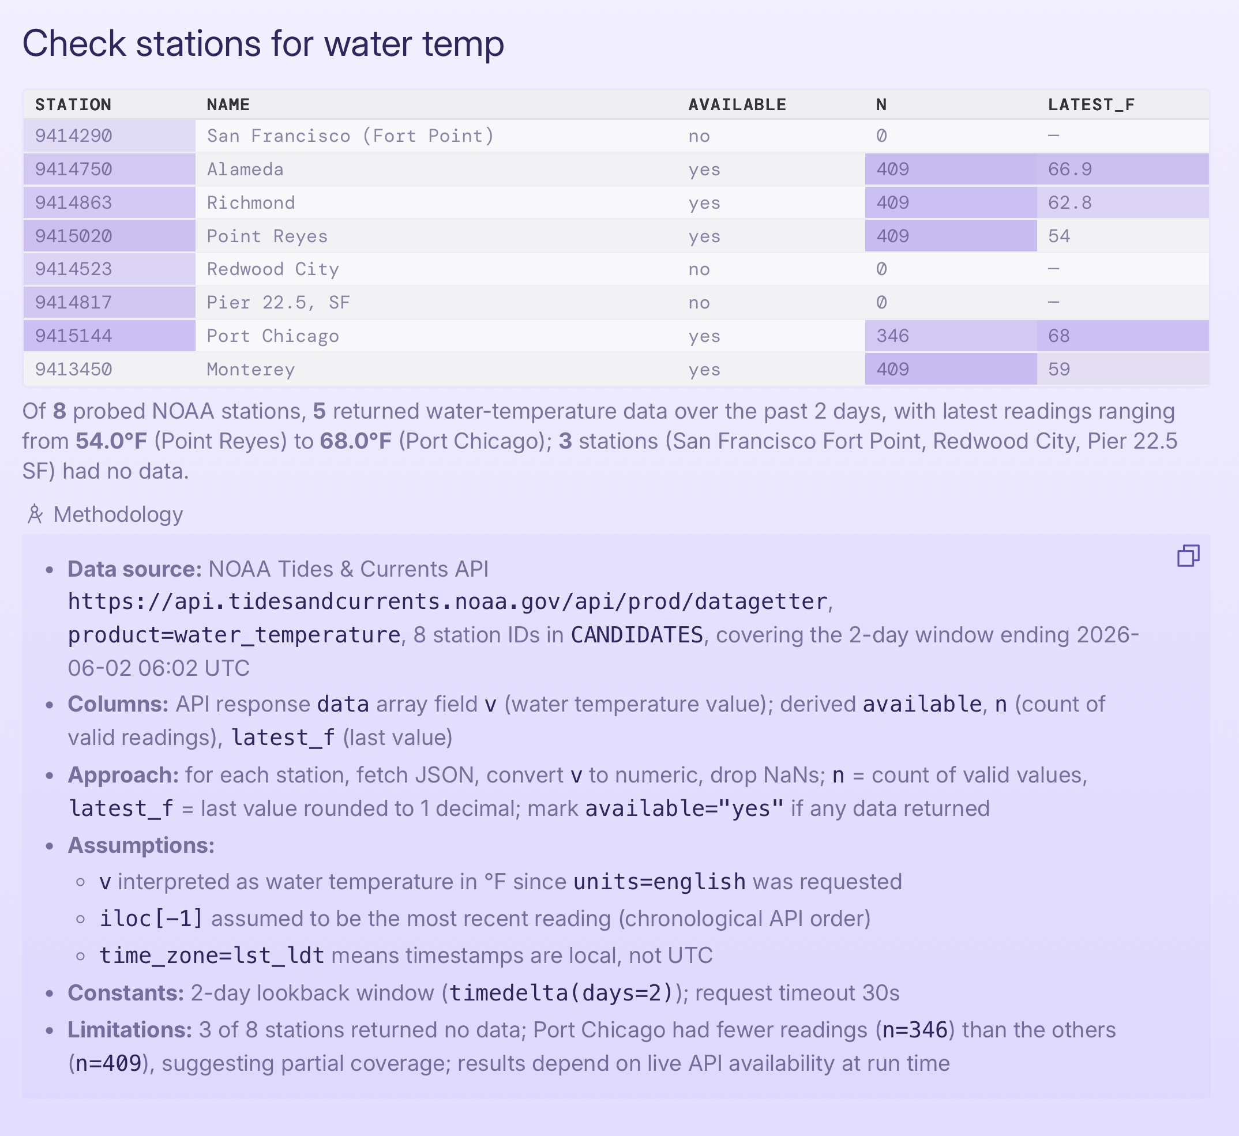The image size is (1239, 1136).
Task: Click the AVAILABLE column header
Action: [x=737, y=104]
